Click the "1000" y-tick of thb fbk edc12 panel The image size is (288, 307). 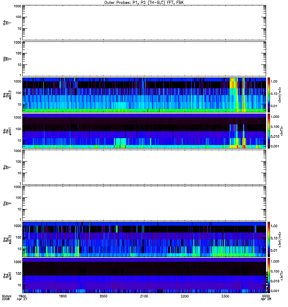[x=17, y=81]
